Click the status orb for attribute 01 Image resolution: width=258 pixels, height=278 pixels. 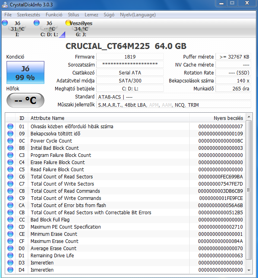10,126
